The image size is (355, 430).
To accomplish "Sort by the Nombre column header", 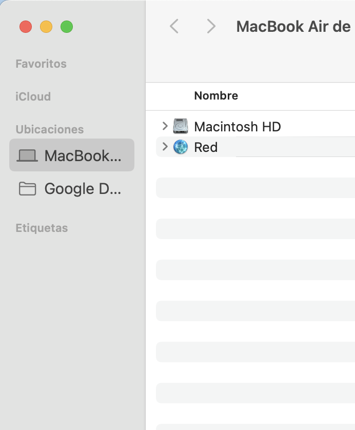I will pos(216,96).
